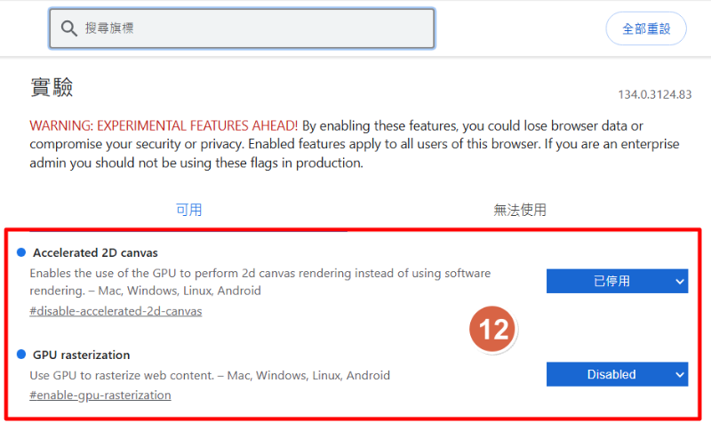Open 已停用 dropdown for Accelerated 2D canvas
This screenshot has height=431, width=711.
tap(617, 281)
